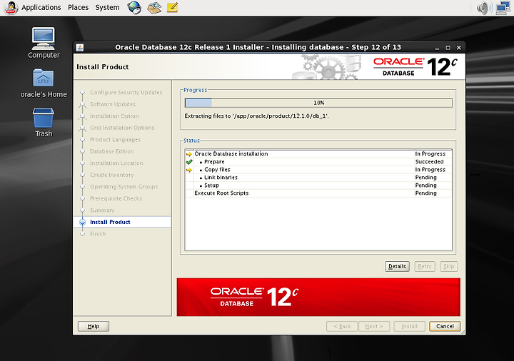Image resolution: width=514 pixels, height=361 pixels.
Task: Open the Places menu
Action: point(78,8)
